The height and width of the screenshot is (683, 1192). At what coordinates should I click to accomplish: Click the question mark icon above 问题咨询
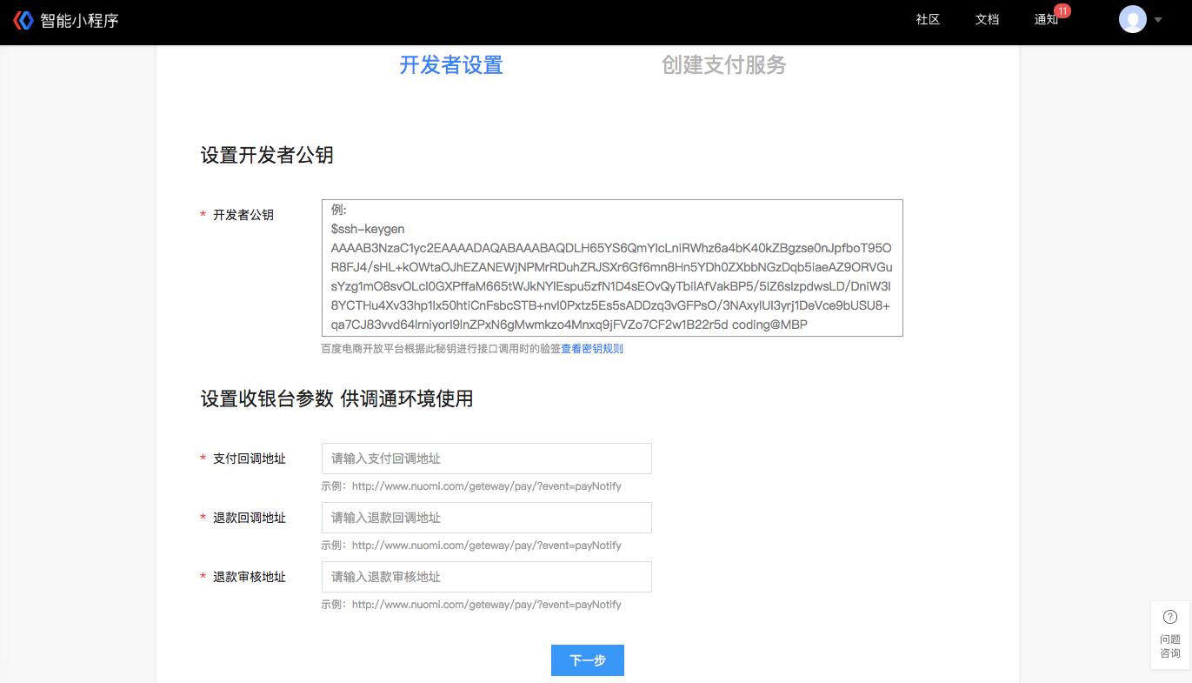(1169, 616)
